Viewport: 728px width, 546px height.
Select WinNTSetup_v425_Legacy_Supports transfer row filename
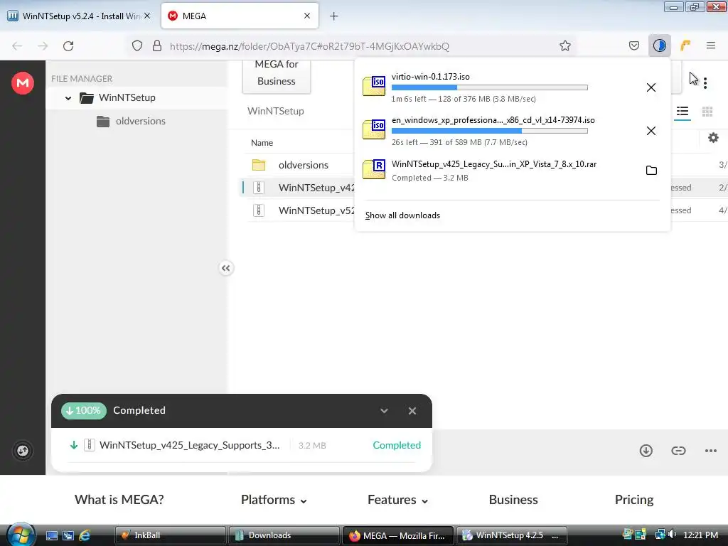pos(189,445)
